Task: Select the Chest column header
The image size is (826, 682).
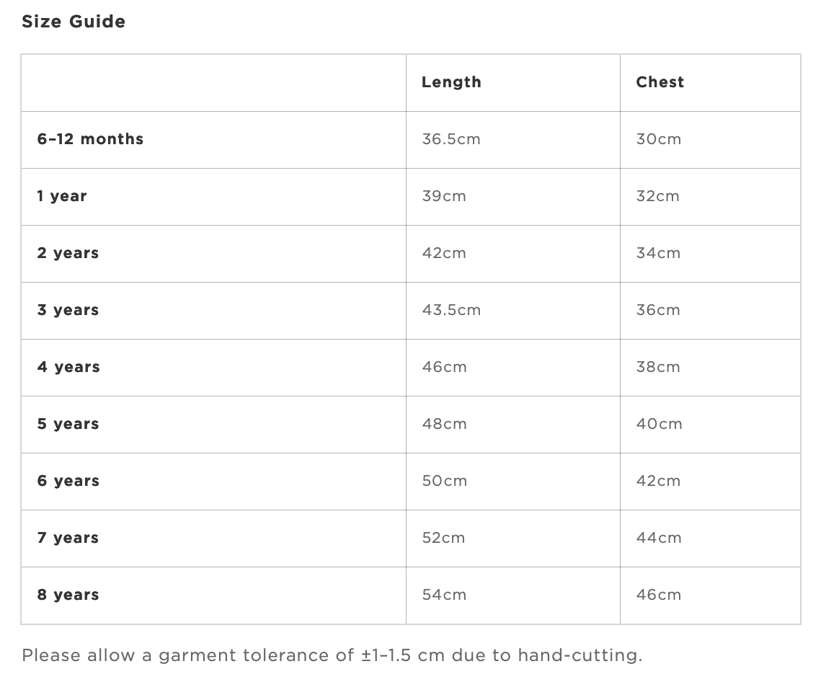Action: [x=660, y=82]
